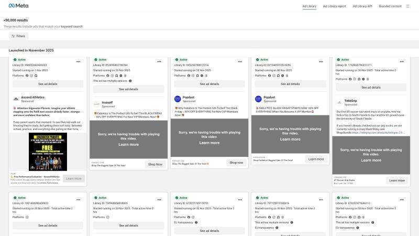419x236 pixels.
Task: Click Popdust avatar on 'Why Fabletics' ad
Action: coord(178,99)
